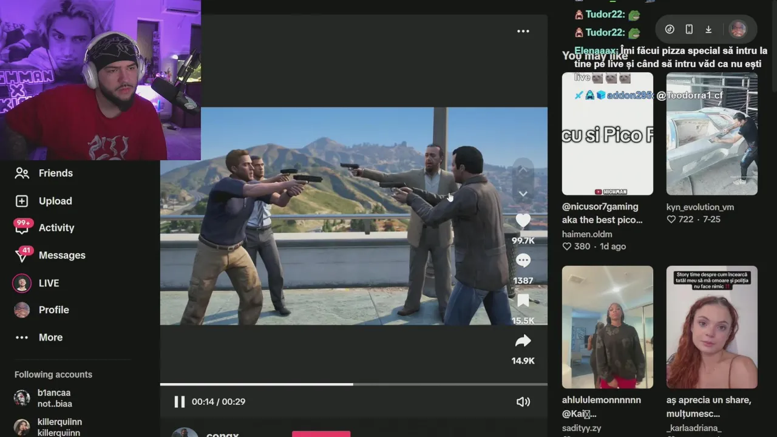Click the 99.7K like count

click(x=523, y=240)
